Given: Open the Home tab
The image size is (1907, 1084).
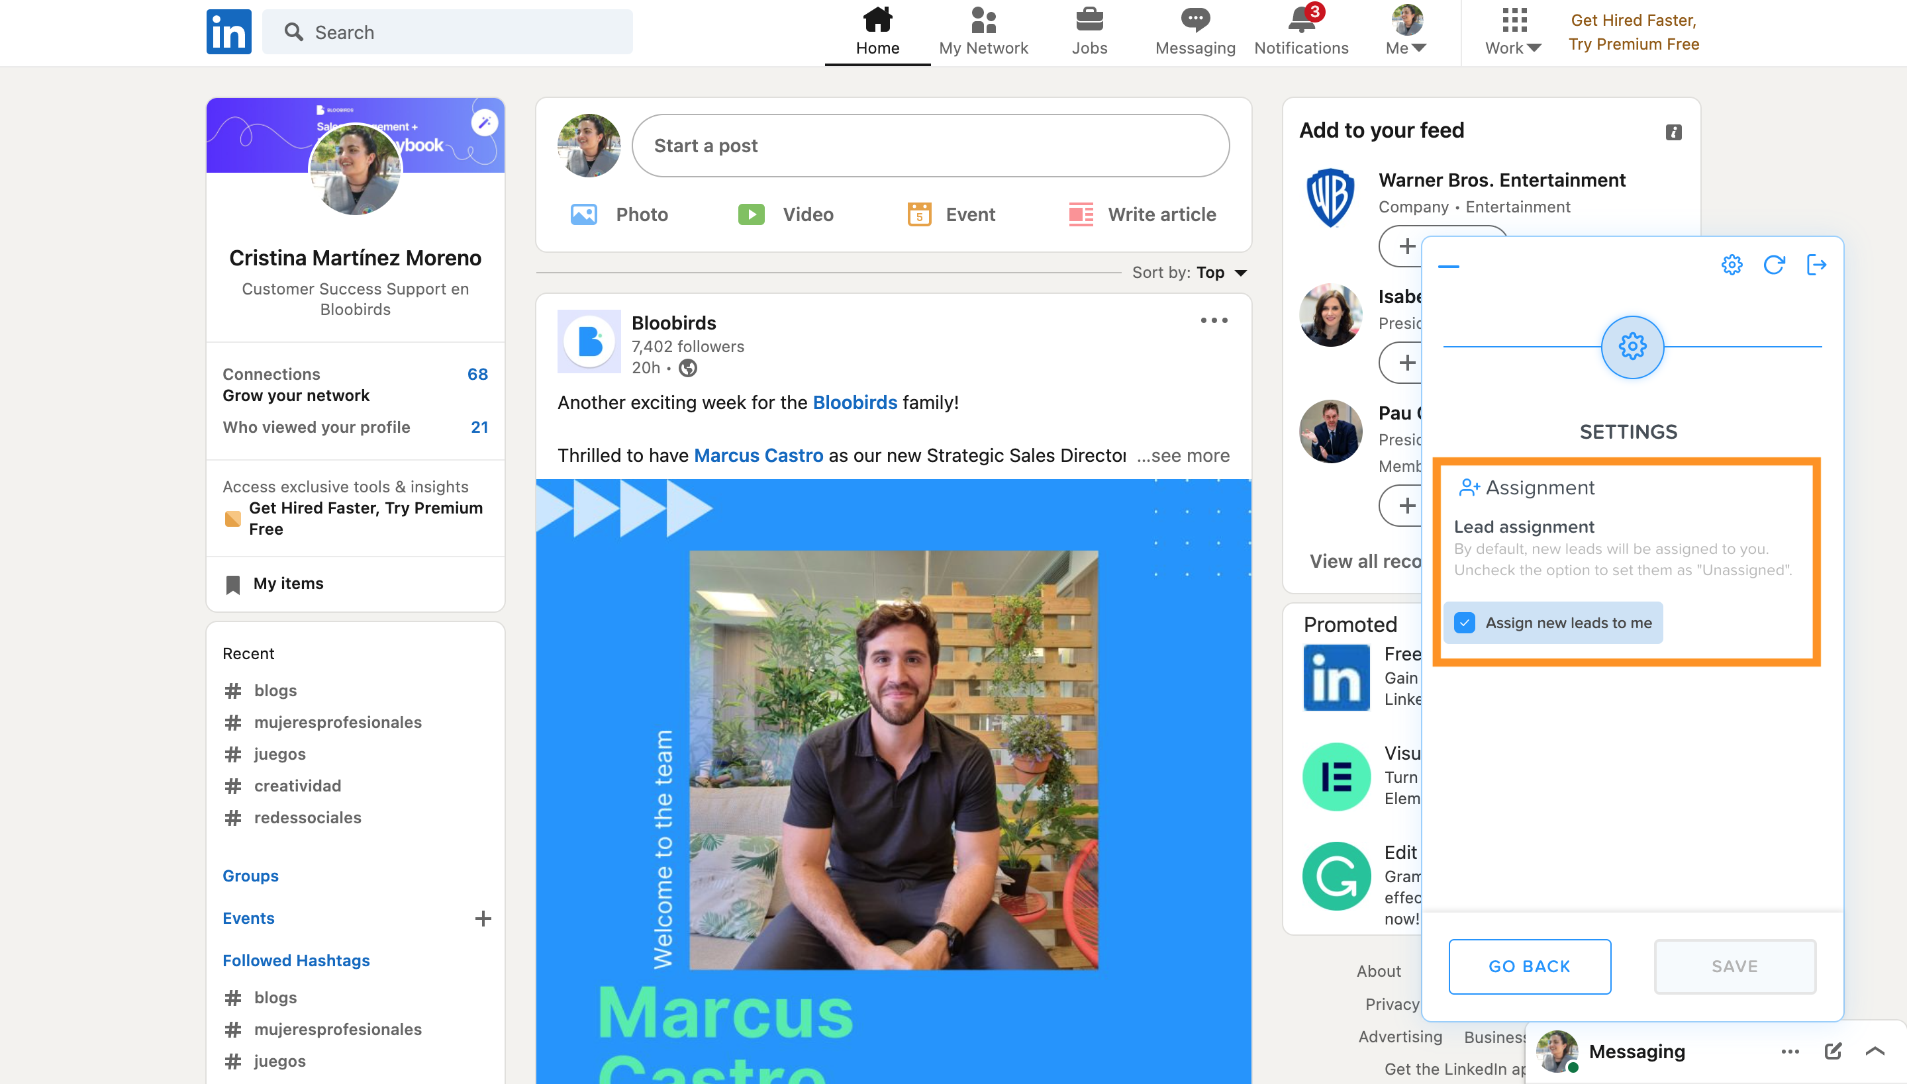Looking at the screenshot, I should coord(877,32).
